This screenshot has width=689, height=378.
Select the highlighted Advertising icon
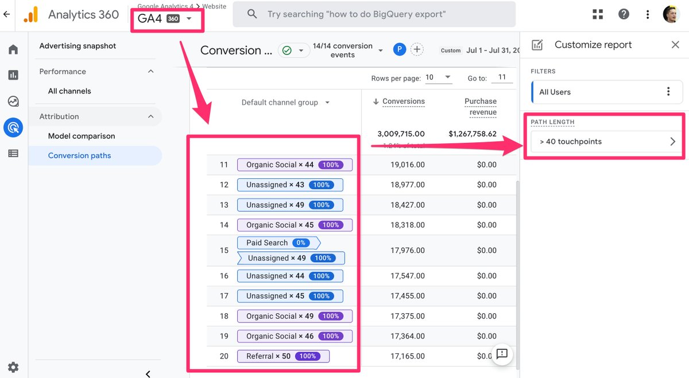point(13,127)
